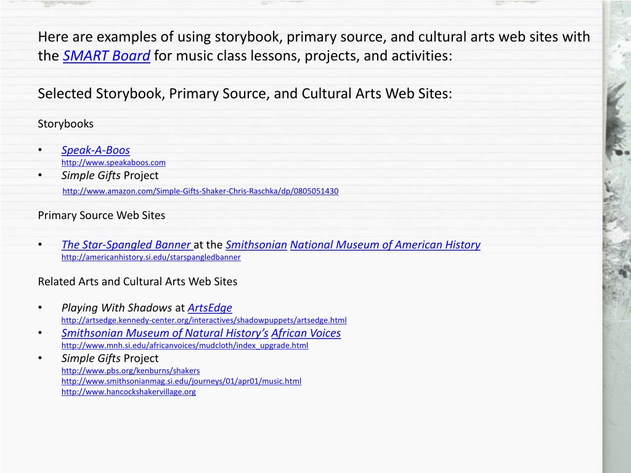
Task: Click Related Arts and Cultural Arts heading
Action: pos(137,281)
